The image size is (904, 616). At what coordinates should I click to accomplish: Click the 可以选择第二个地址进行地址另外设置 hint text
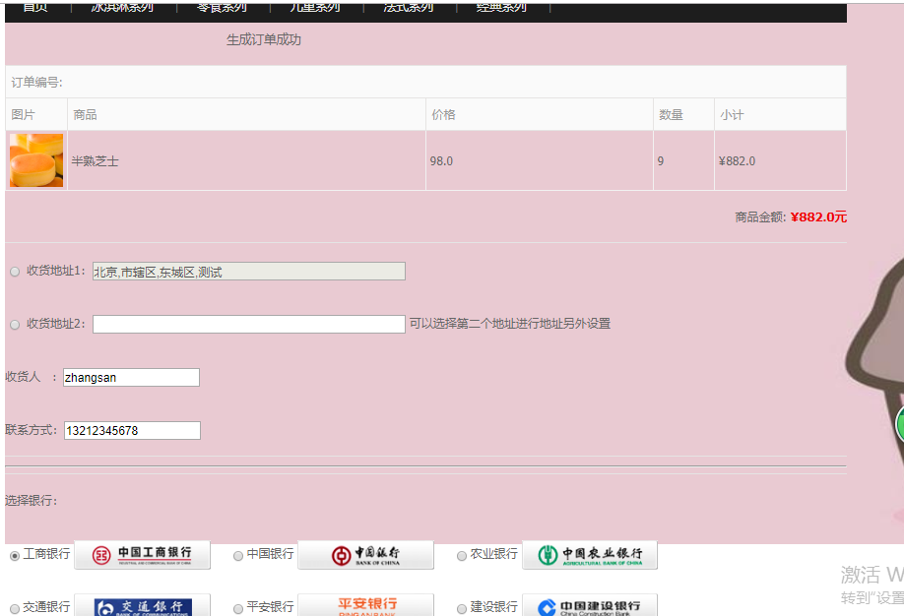[510, 324]
